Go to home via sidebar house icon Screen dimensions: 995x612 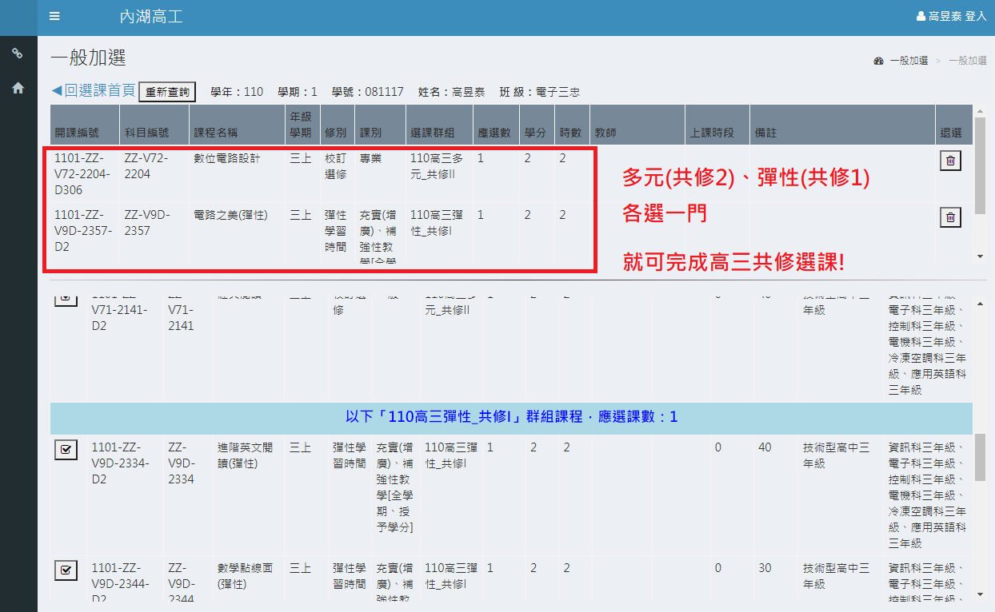(18, 89)
